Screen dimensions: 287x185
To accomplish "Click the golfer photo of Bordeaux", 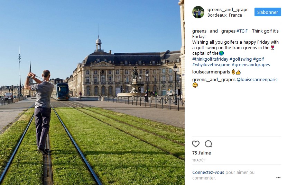I will tap(92, 92).
